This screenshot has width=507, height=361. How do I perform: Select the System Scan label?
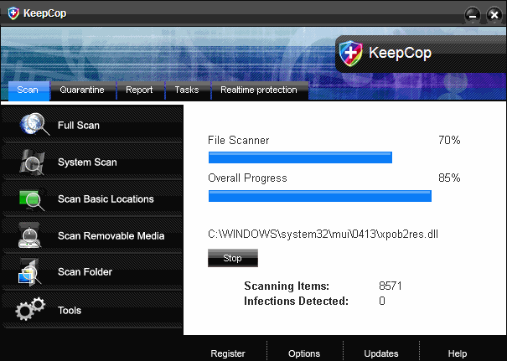87,162
